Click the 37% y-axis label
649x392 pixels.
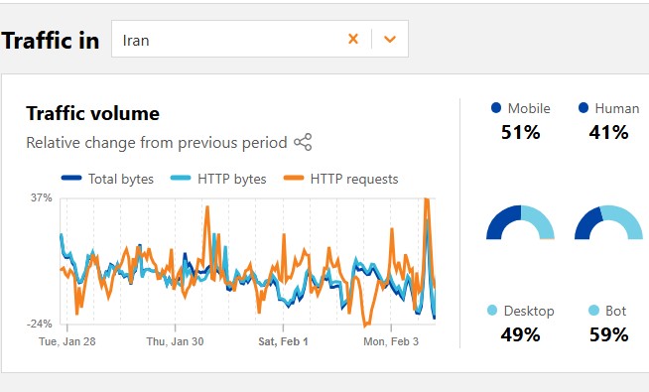(x=42, y=197)
